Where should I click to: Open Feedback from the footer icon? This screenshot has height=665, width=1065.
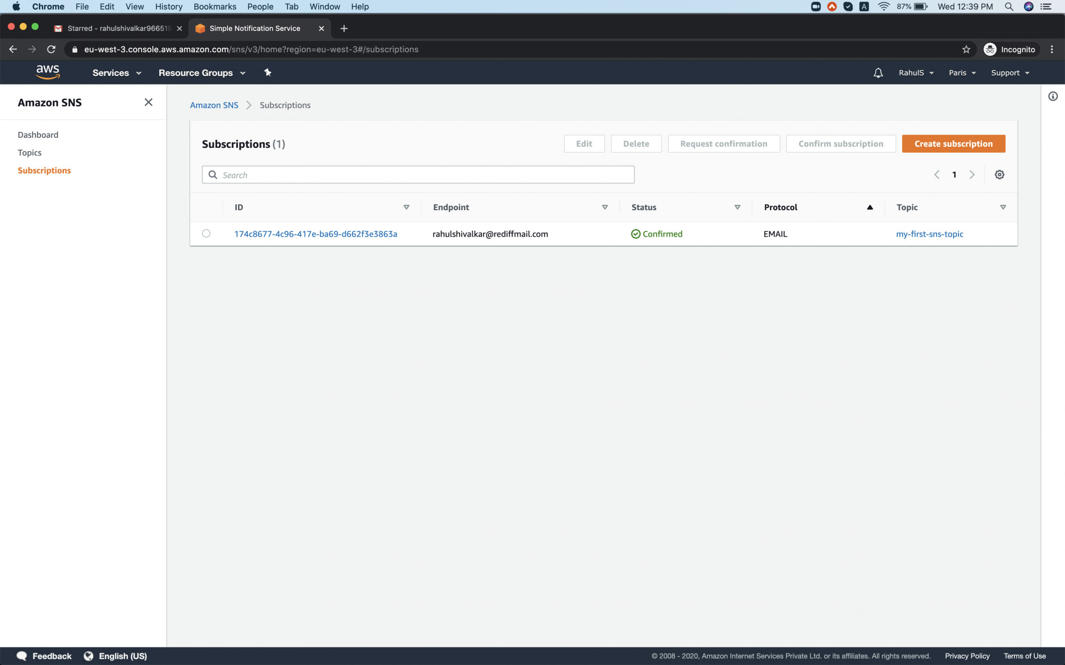[21, 656]
